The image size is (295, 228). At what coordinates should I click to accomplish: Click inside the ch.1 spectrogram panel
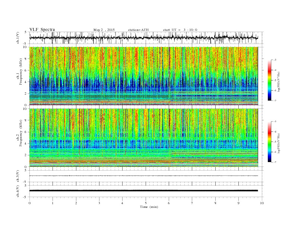pyautogui.click(x=144, y=76)
